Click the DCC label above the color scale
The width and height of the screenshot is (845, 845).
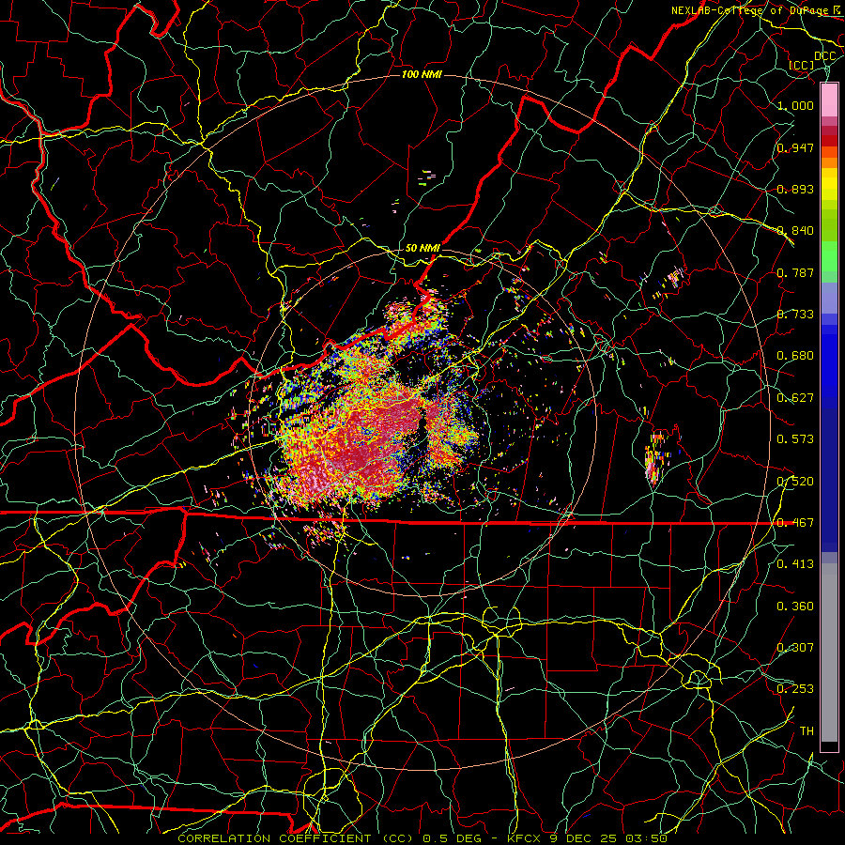pos(824,56)
